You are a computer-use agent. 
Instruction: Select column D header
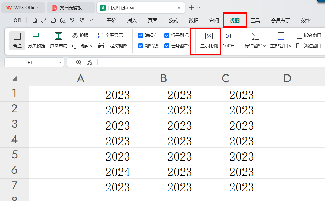(287, 78)
